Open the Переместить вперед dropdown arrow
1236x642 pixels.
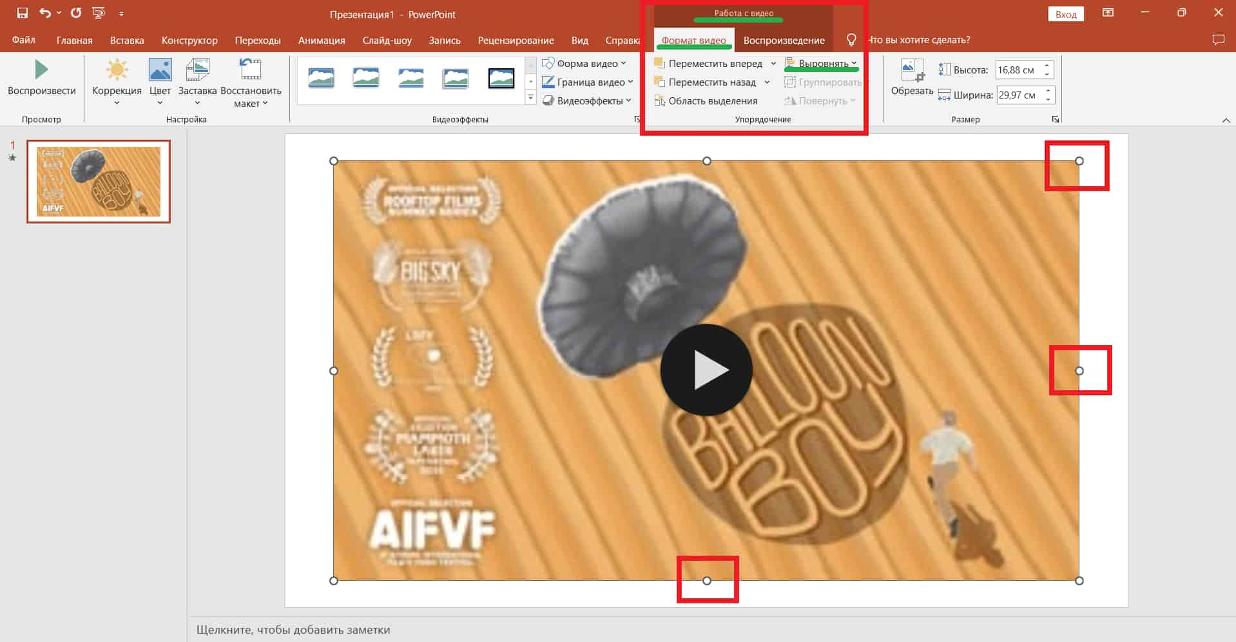[773, 63]
